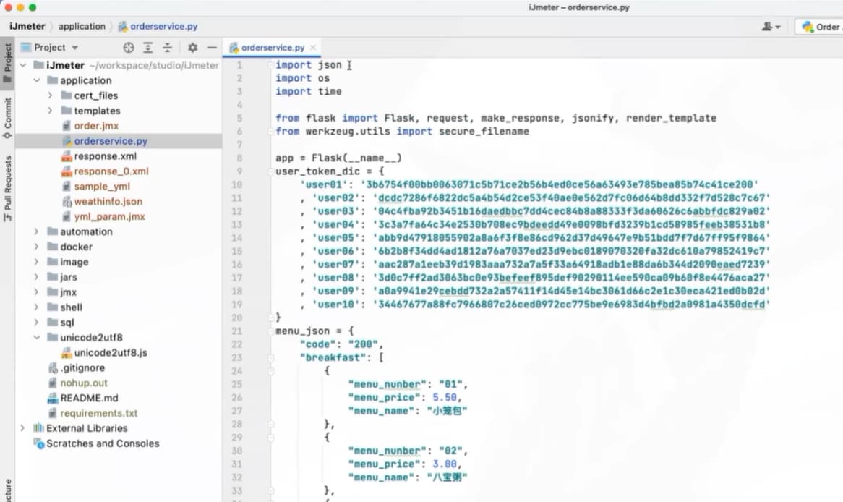Open the Pull Requests tool window tab
The width and height of the screenshot is (843, 502).
7,188
